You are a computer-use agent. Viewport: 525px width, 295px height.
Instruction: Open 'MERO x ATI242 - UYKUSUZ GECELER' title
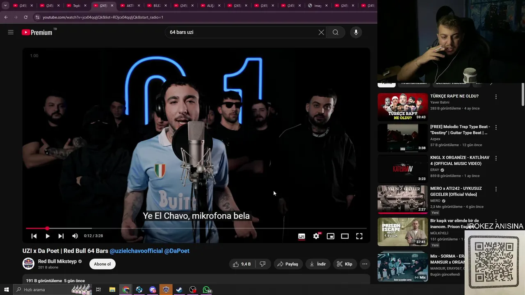coord(456,191)
